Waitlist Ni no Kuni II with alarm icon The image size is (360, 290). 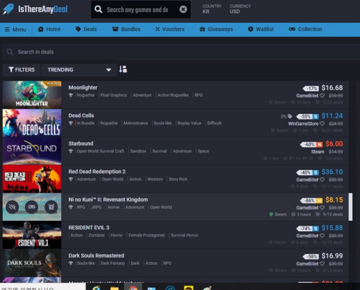(x=51, y=207)
